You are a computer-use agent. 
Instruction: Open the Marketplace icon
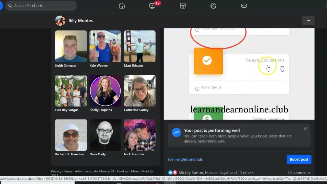[x=183, y=6]
